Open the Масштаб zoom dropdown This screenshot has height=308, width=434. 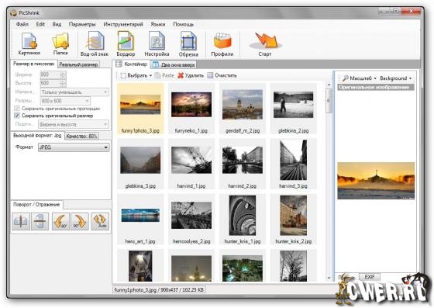coord(360,78)
